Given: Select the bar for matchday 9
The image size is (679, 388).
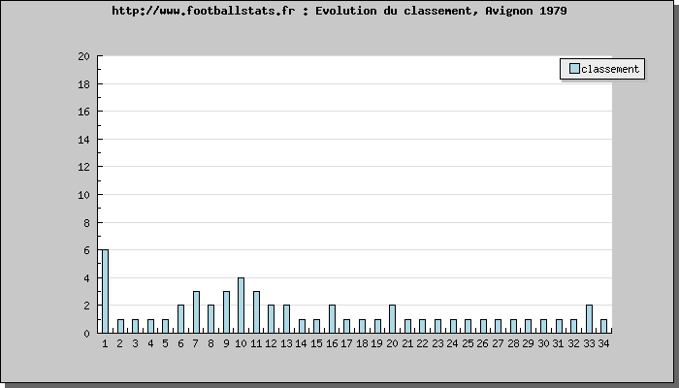Looking at the screenshot, I should (x=226, y=311).
